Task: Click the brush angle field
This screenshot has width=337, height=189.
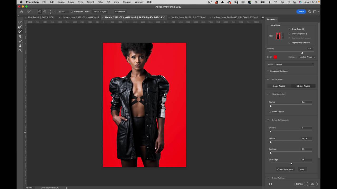Action: click(65, 12)
